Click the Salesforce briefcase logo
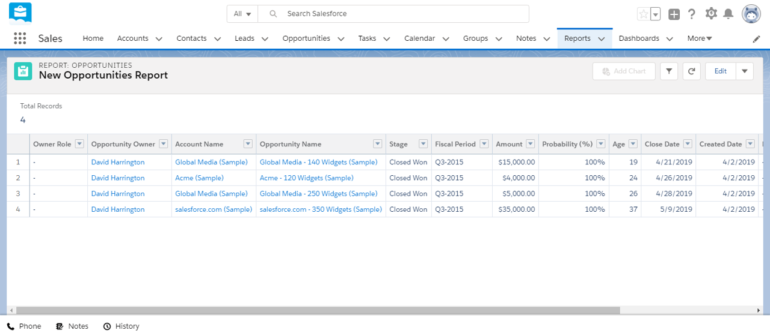 point(20,13)
